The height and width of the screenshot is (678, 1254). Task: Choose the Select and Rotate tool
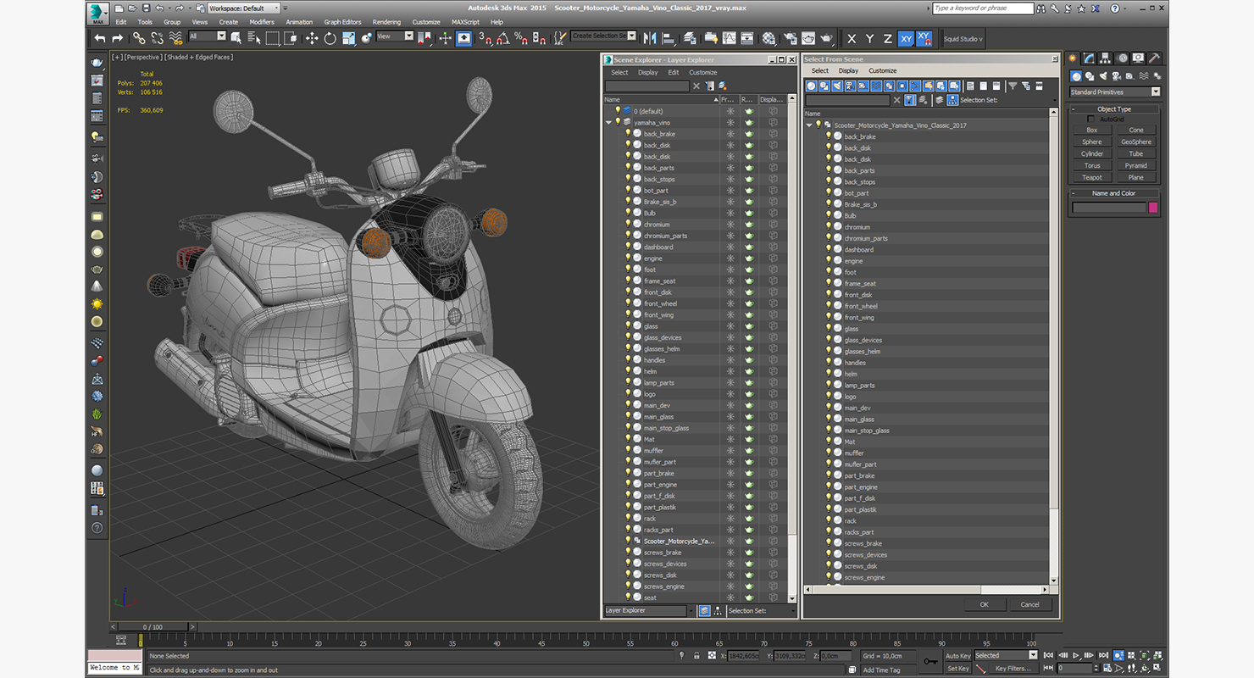coord(330,38)
